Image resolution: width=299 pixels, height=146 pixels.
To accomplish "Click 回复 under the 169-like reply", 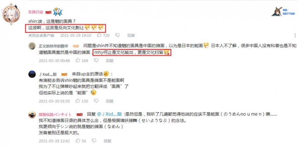I will 110,60.
